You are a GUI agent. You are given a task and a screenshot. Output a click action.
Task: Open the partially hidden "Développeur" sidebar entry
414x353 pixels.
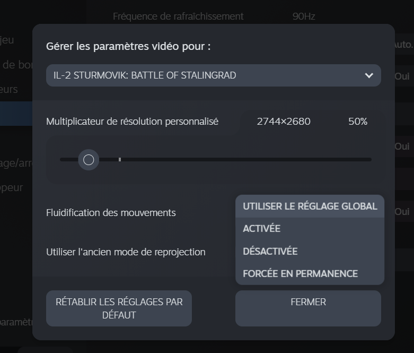click(12, 187)
